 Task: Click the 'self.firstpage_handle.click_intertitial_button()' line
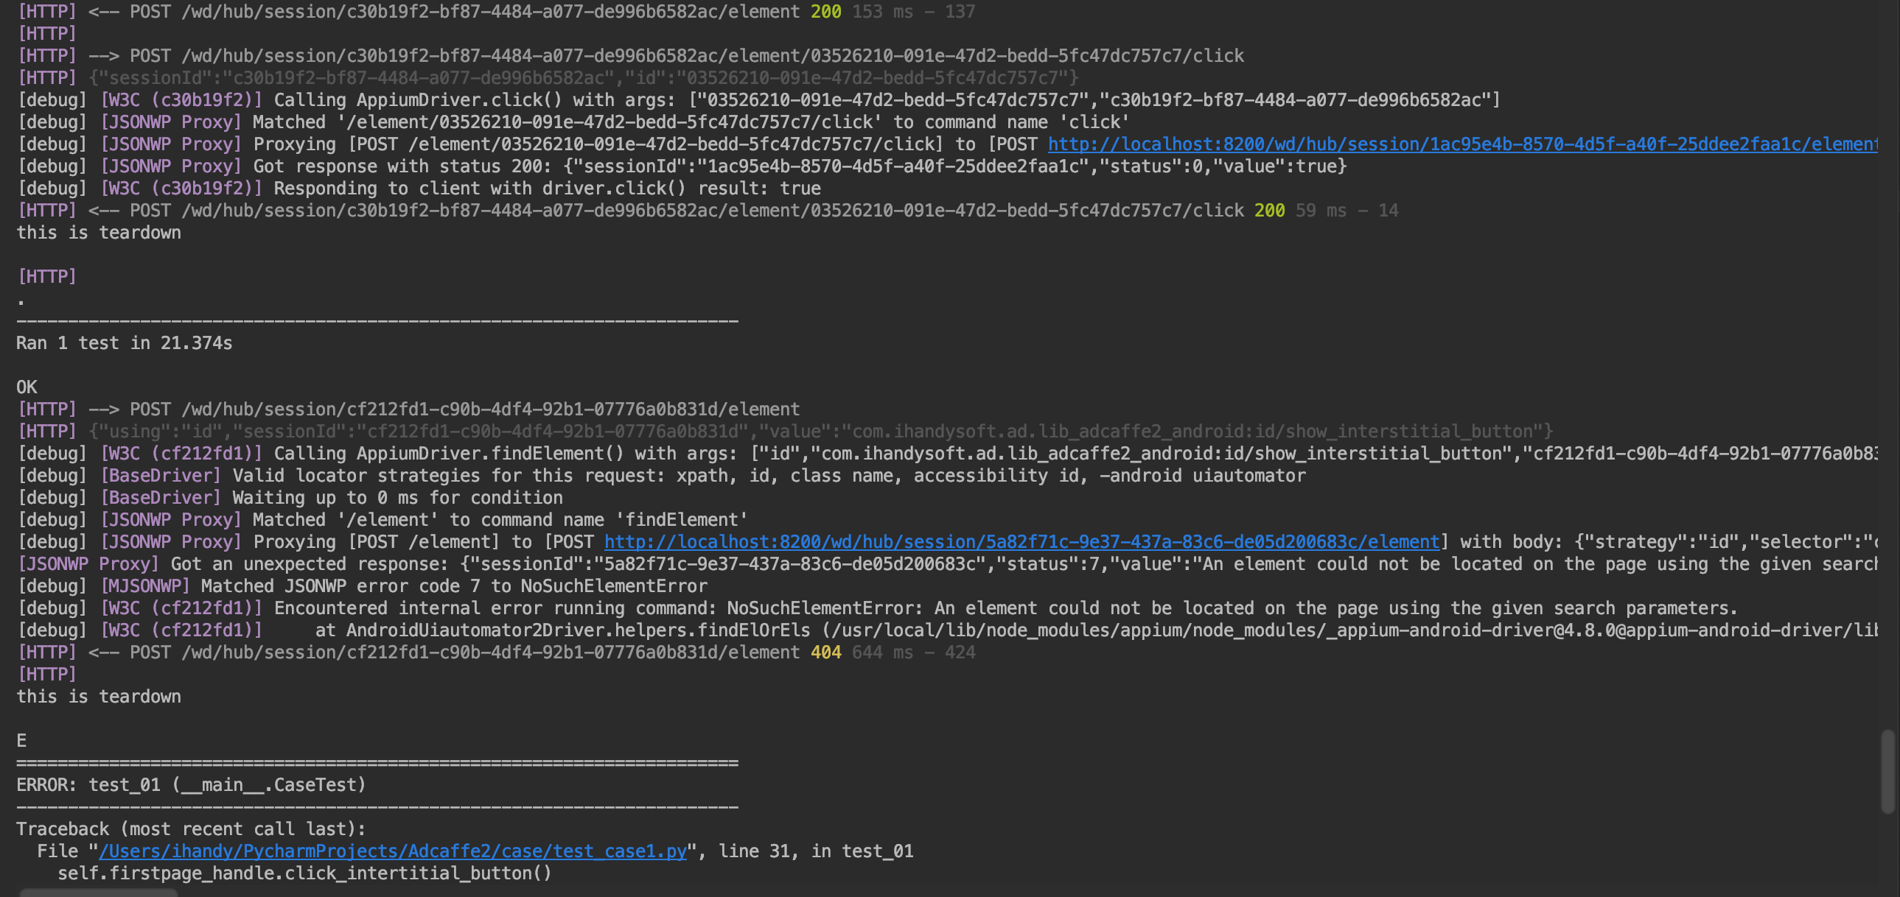pyautogui.click(x=304, y=873)
